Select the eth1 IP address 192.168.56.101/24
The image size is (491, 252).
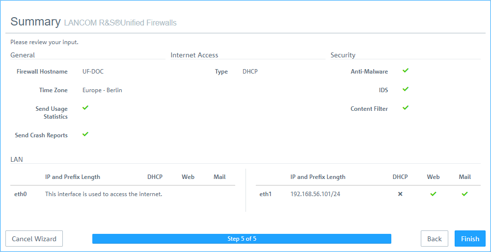315,194
